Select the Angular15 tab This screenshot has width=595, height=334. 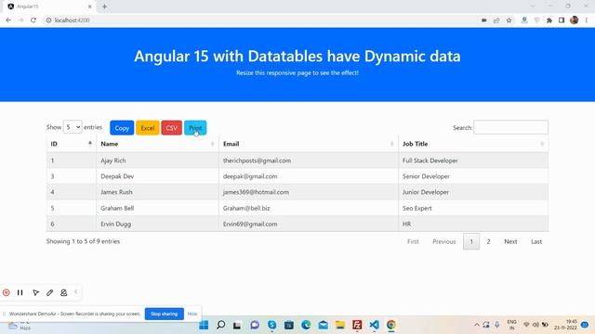49,6
